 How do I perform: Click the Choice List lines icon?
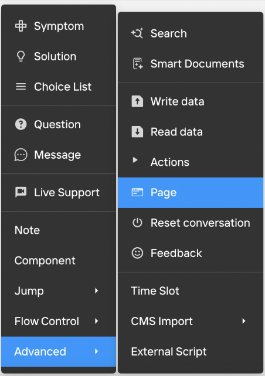click(x=21, y=87)
